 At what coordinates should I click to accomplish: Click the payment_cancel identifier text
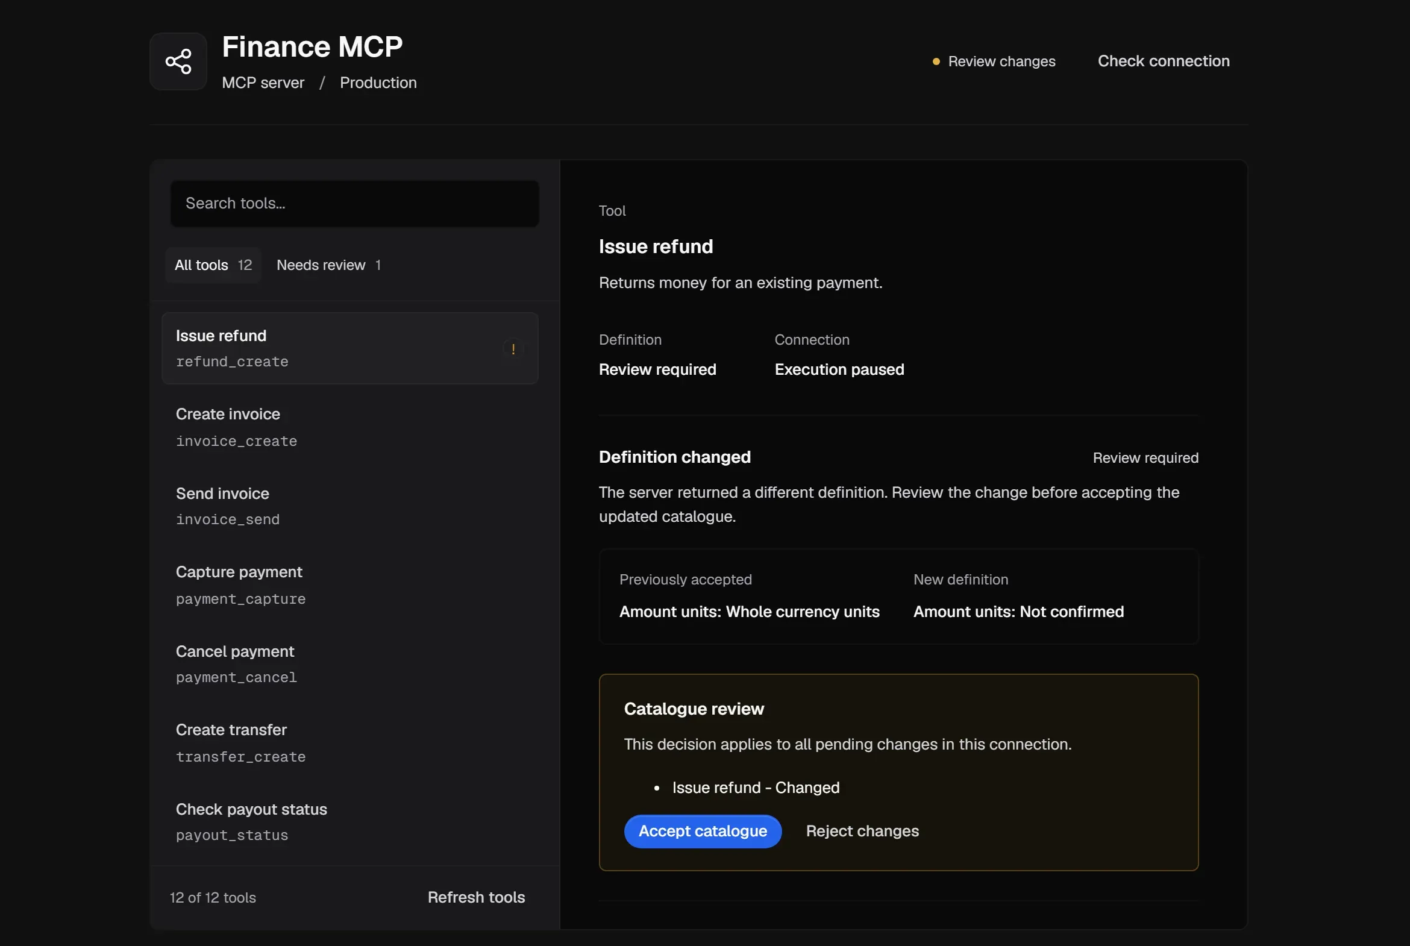(x=237, y=677)
